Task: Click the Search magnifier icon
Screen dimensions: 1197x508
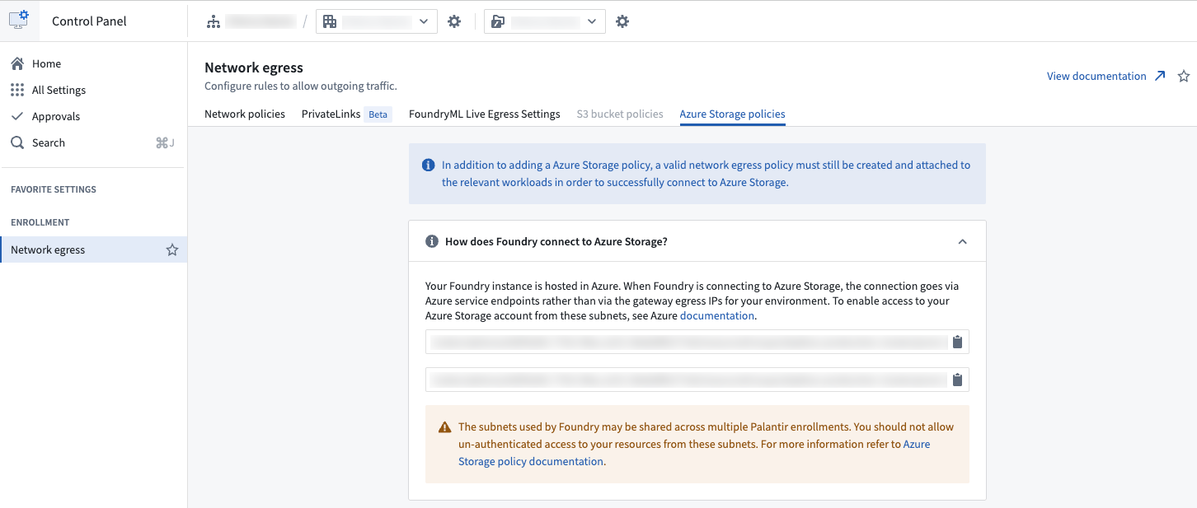Action: pyautogui.click(x=17, y=142)
